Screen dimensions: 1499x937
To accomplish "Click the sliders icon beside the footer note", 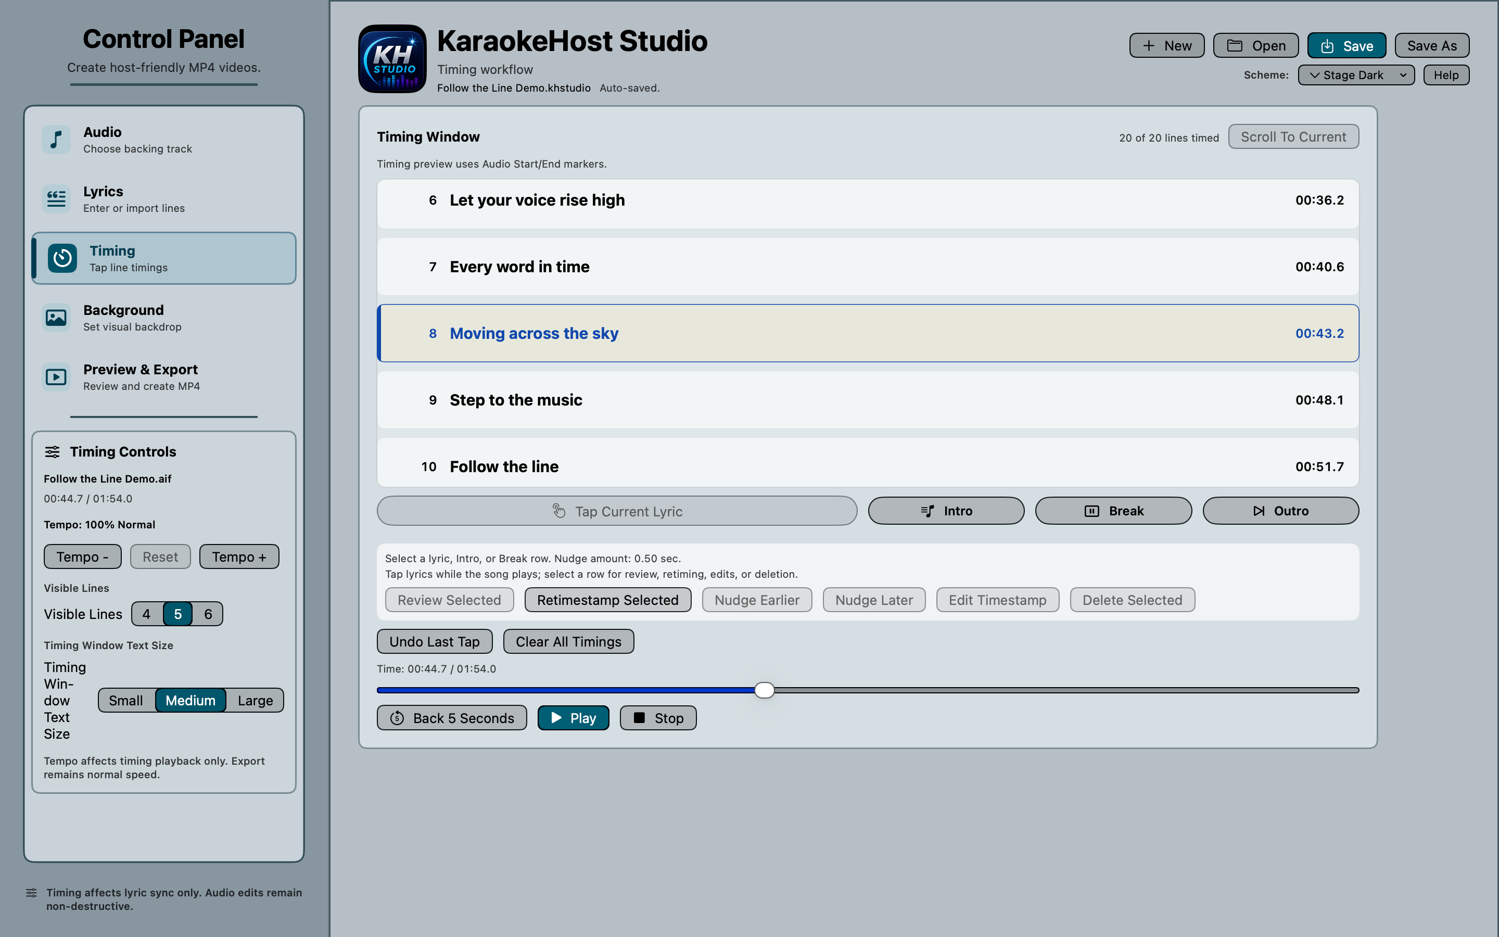I will pyautogui.click(x=32, y=892).
